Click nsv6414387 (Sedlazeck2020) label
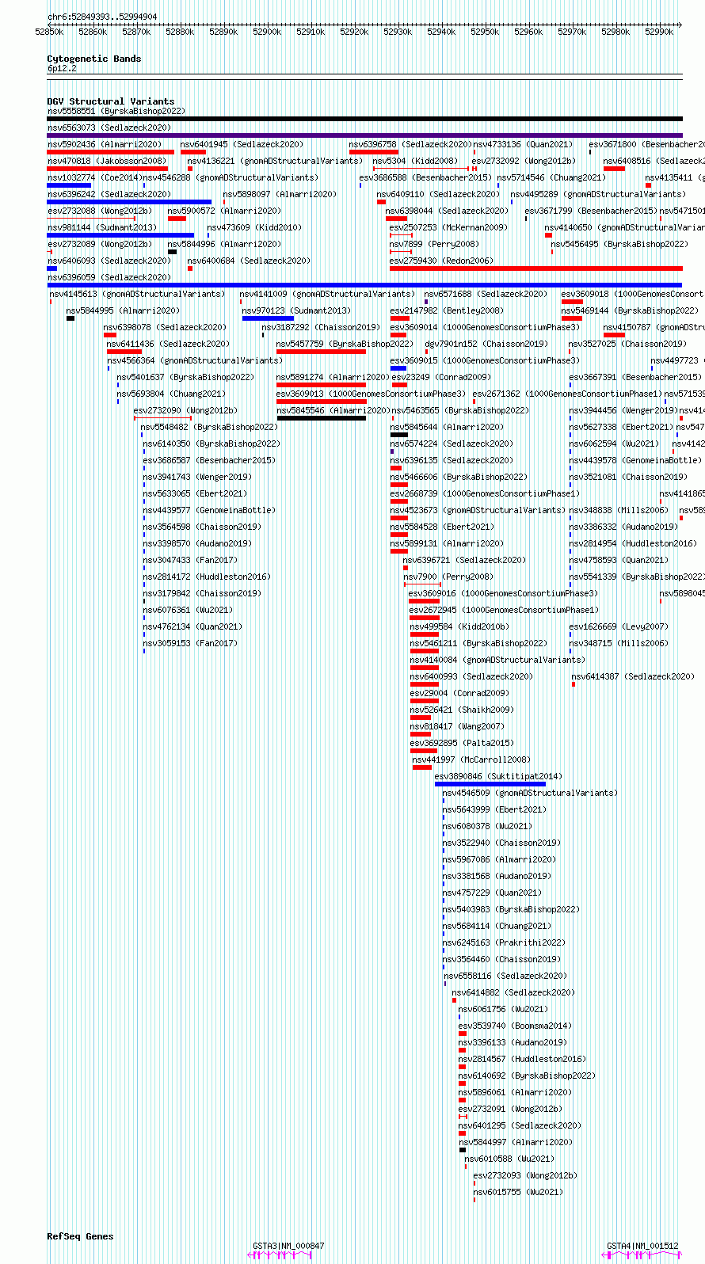705x1264 pixels. click(x=633, y=677)
